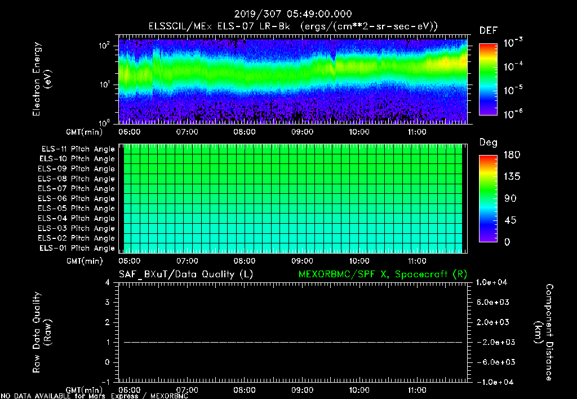The width and height of the screenshot is (577, 399).
Task: Click the ELS-08 Pitch Angle row label
Action: [x=76, y=179]
